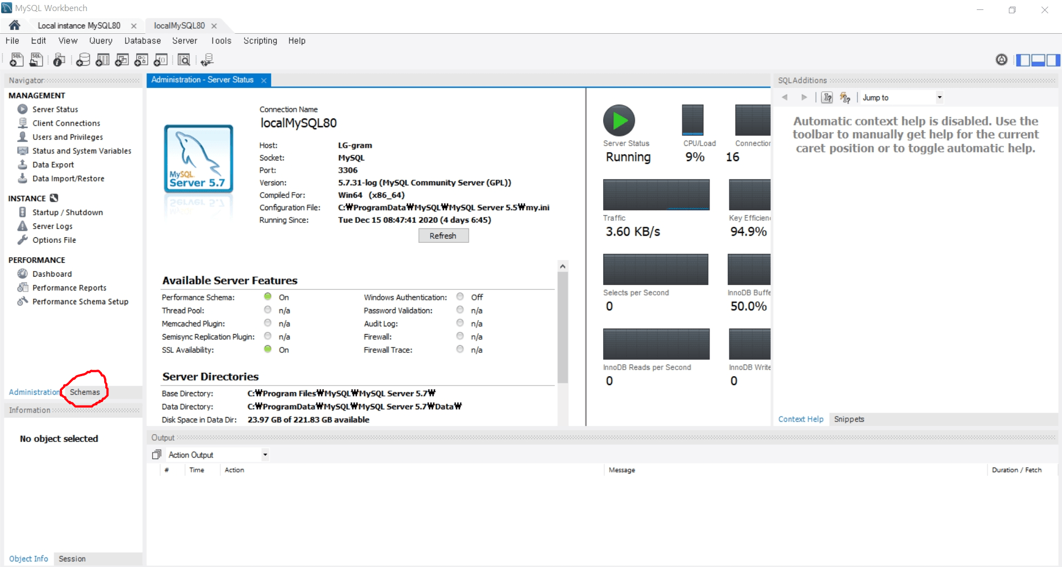
Task: Click the InnoDB Reads per Second graph
Action: [x=656, y=344]
